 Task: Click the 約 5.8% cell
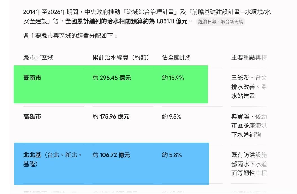pos(172,155)
